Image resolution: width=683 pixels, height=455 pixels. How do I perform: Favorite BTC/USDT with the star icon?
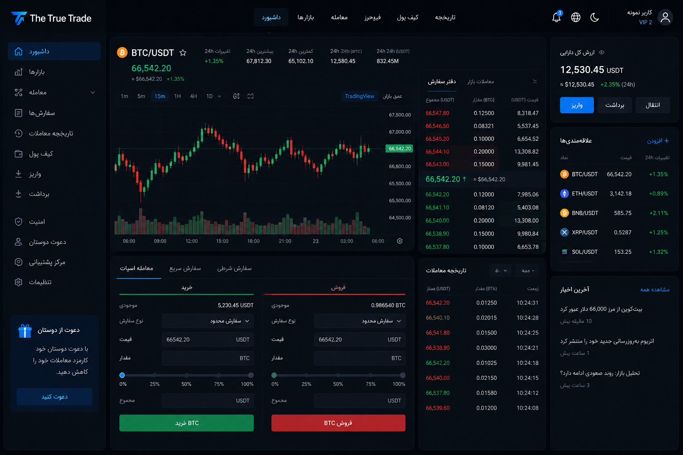pos(183,53)
